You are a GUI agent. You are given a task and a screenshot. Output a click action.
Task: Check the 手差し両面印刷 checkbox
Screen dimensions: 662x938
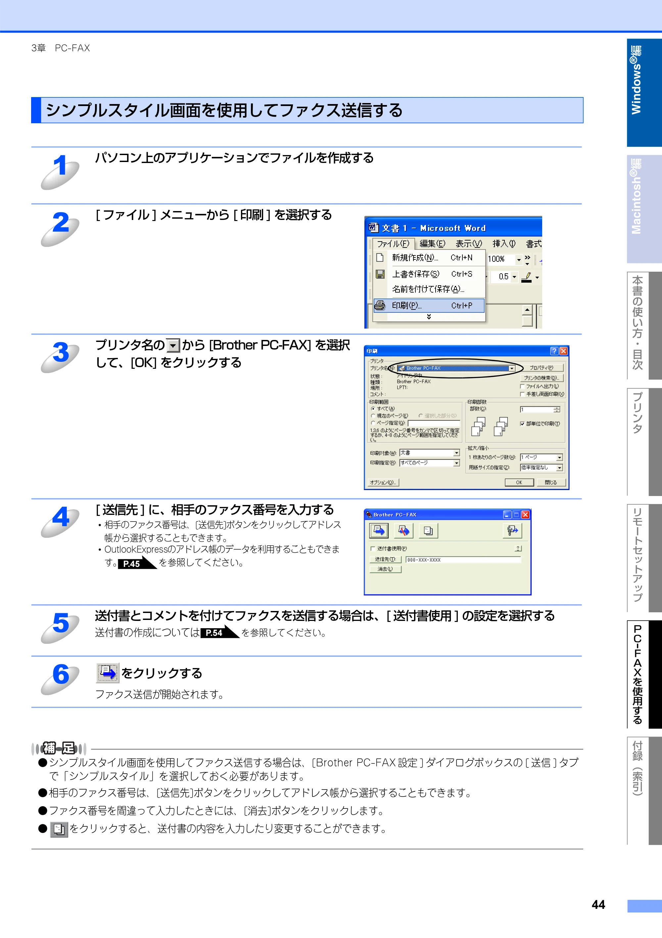522,394
